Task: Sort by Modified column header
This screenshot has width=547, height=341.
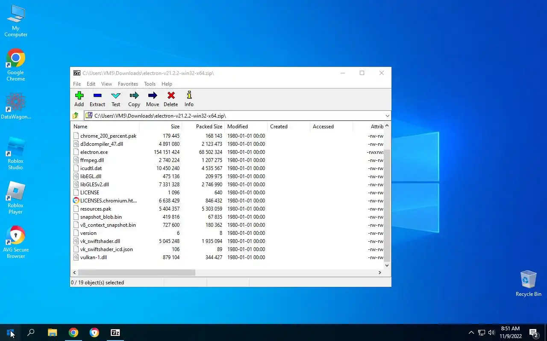Action: (x=246, y=127)
